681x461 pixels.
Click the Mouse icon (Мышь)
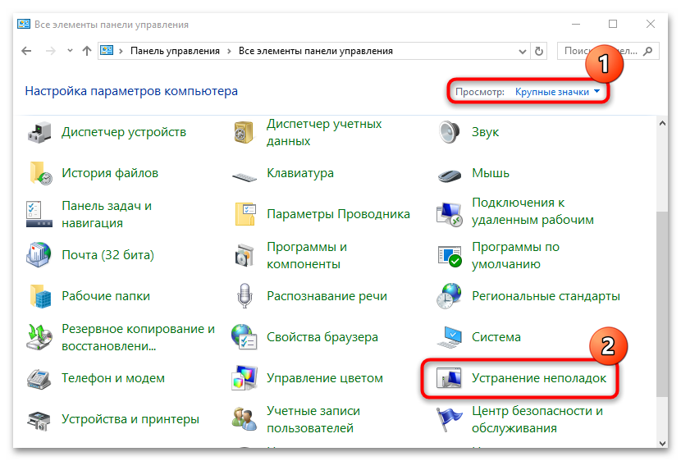450,176
